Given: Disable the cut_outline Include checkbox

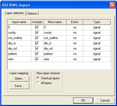Looking at the screenshot, I should pos(37,38).
